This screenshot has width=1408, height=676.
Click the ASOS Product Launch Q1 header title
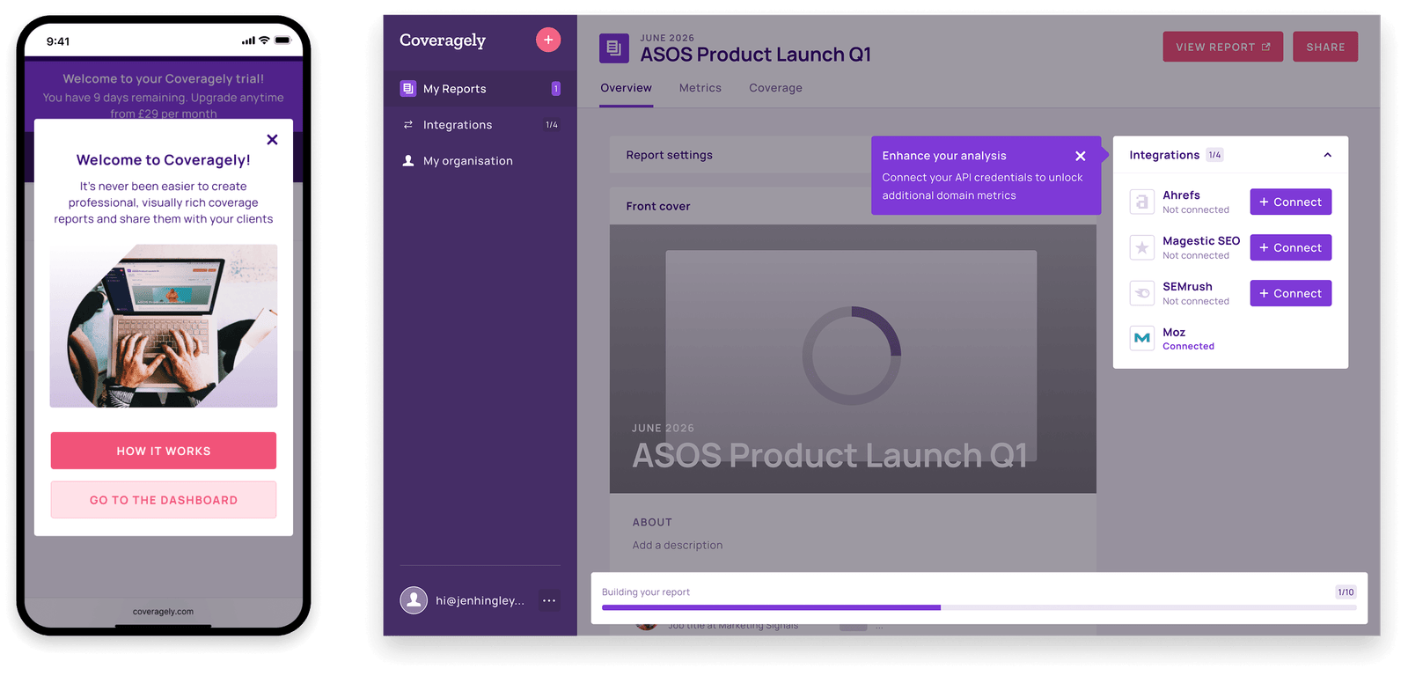pos(755,55)
